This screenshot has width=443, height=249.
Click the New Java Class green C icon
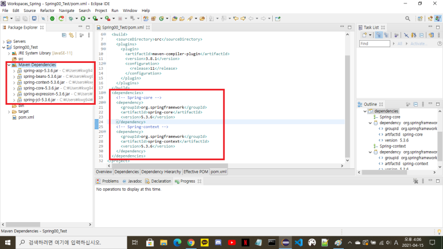[161, 19]
